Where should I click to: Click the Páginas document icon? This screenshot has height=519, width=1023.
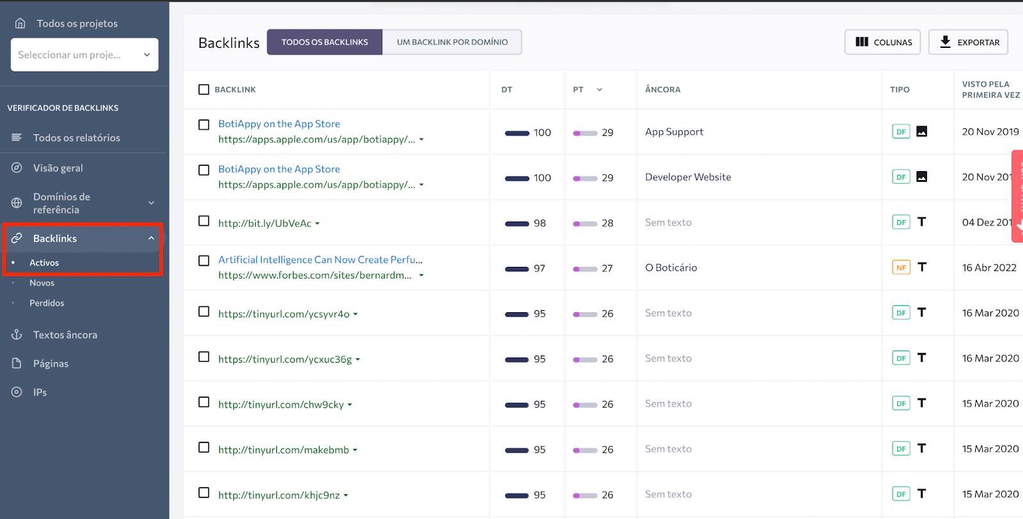[17, 363]
